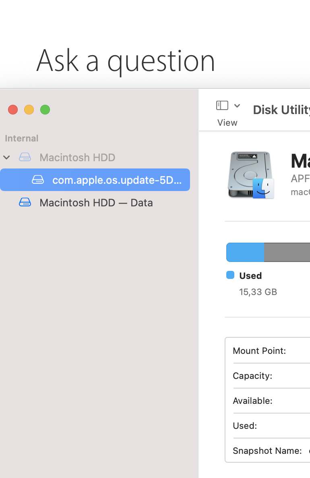This screenshot has width=310, height=478.
Task: Click the blue used portion of storage bar
Action: click(245, 252)
